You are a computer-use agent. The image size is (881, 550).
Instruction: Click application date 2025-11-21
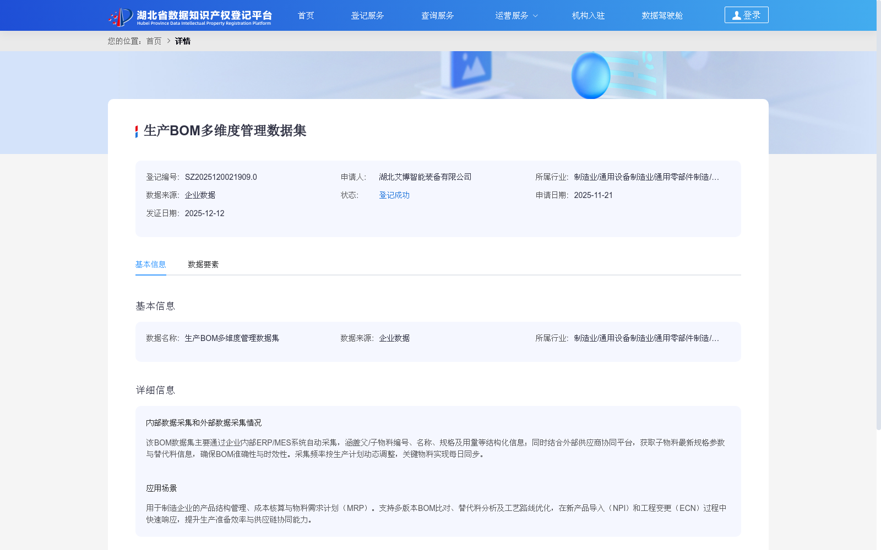pos(593,195)
